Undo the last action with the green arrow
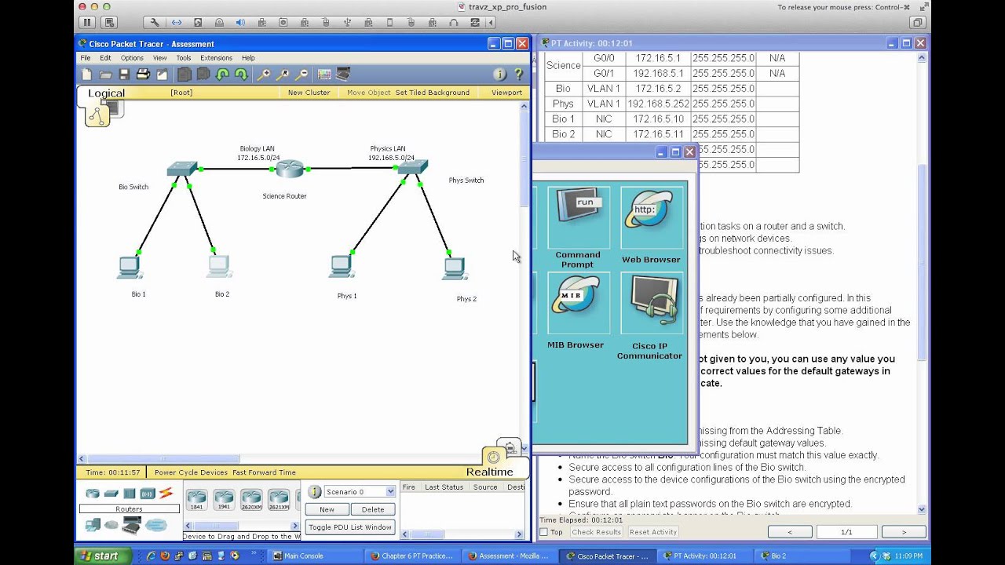This screenshot has height=565, width=1005. tap(222, 75)
